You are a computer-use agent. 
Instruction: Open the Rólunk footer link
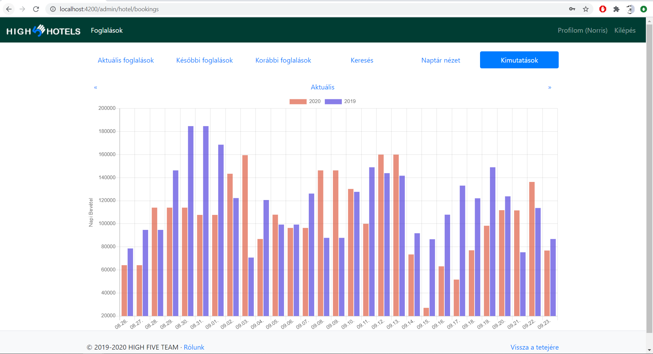[x=194, y=347]
